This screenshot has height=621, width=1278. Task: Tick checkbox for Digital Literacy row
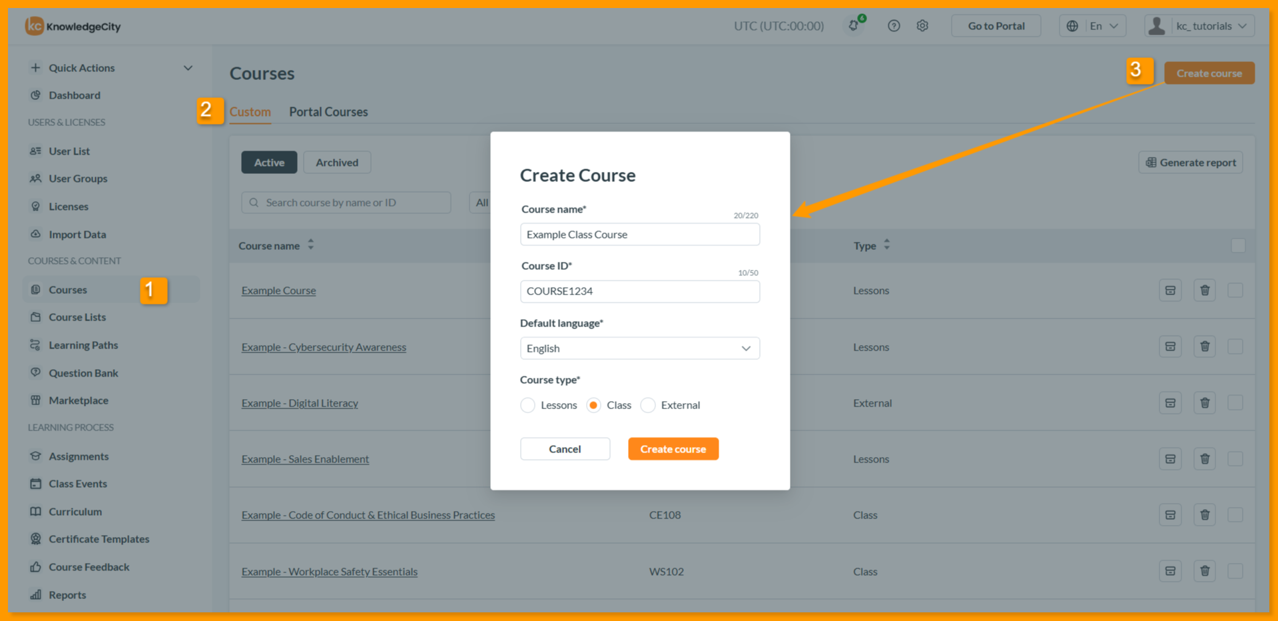click(x=1235, y=403)
